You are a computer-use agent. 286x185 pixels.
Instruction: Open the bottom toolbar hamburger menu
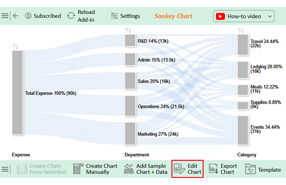pyautogui.click(x=5, y=169)
